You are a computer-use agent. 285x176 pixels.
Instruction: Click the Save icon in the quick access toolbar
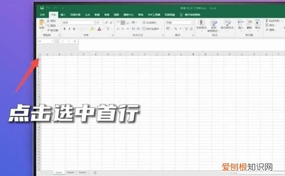(x=42, y=8)
